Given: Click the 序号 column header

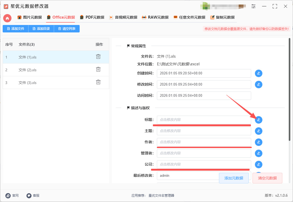Looking at the screenshot, I should (9, 44).
